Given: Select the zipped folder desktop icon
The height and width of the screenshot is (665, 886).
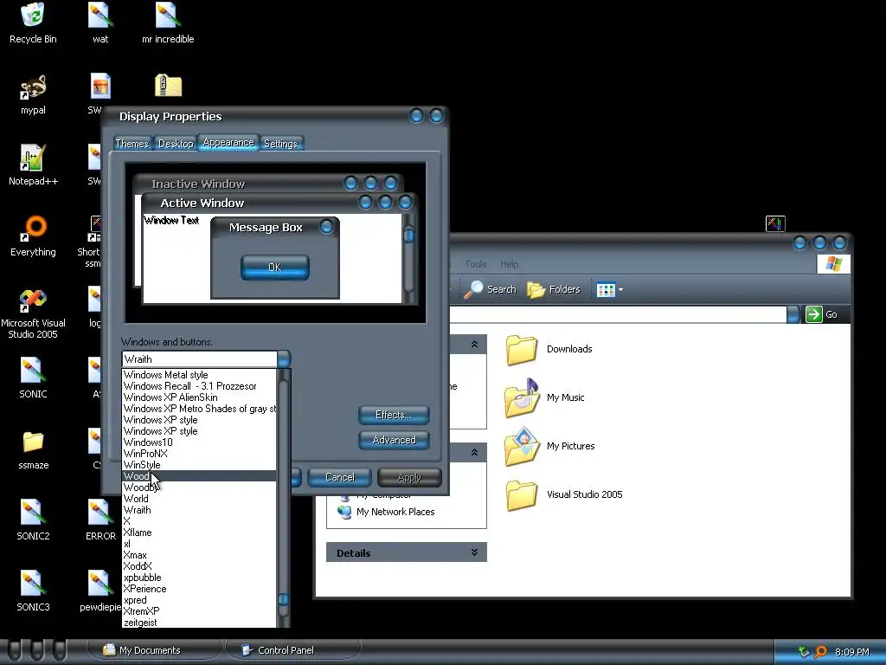Looking at the screenshot, I should tap(168, 86).
